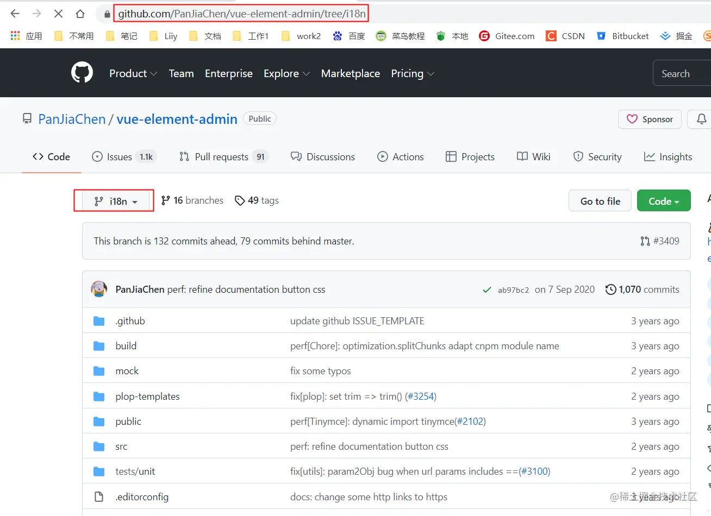The height and width of the screenshot is (516, 711).
Task: Open the 掘金 bookmark
Action: click(x=676, y=36)
